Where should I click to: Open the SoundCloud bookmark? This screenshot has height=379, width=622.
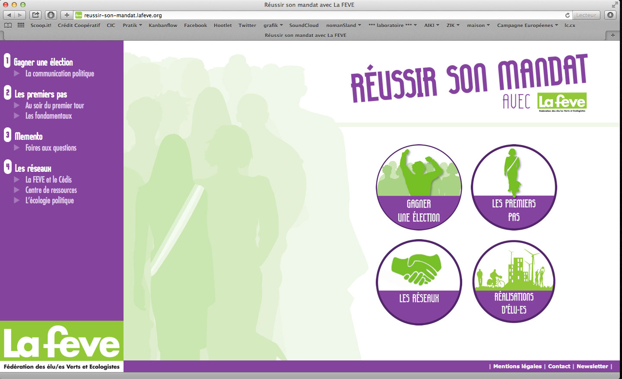[x=304, y=25]
